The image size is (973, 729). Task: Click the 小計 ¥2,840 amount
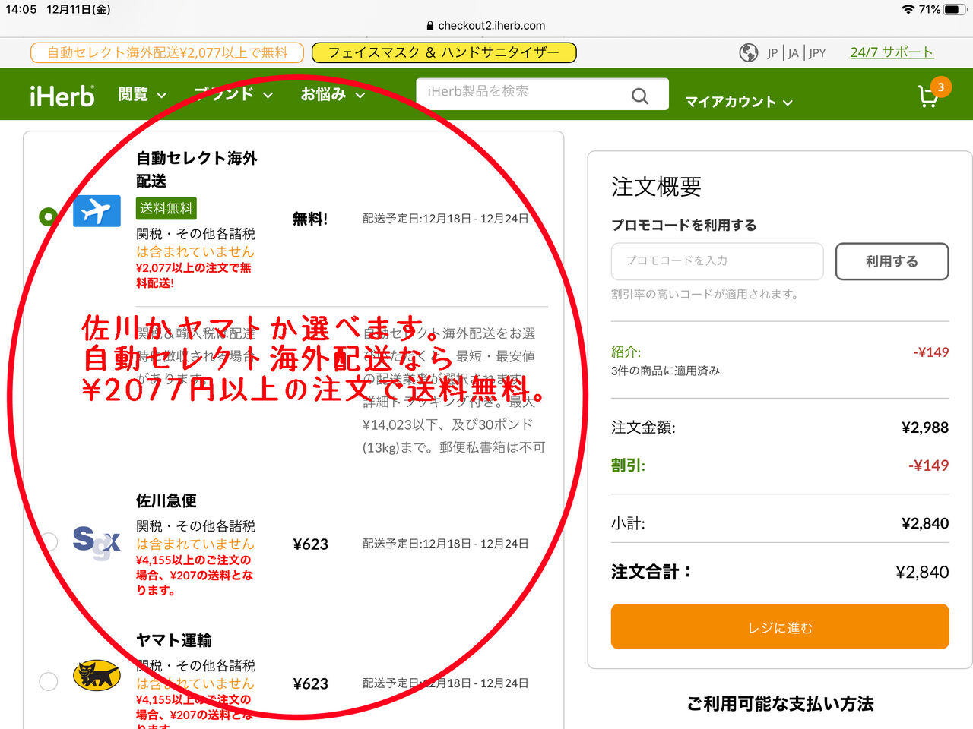coord(925,523)
